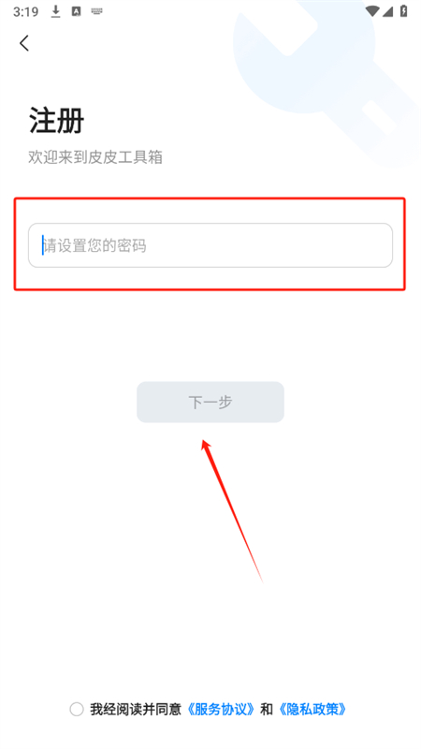421x749 pixels.
Task: Tap the faded wrench background graphic
Action: (x=325, y=81)
